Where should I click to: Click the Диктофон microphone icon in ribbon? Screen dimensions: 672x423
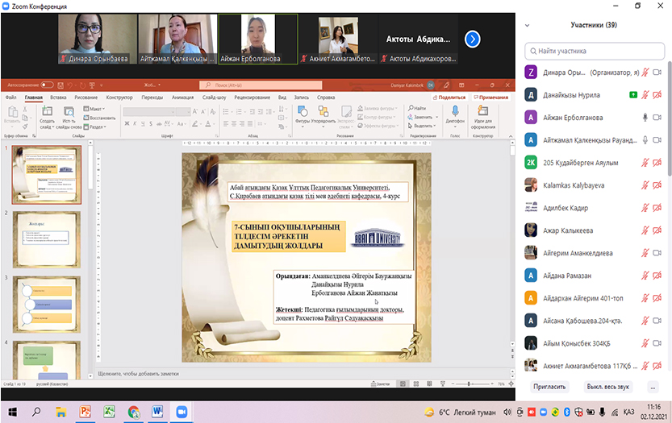pos(455,112)
